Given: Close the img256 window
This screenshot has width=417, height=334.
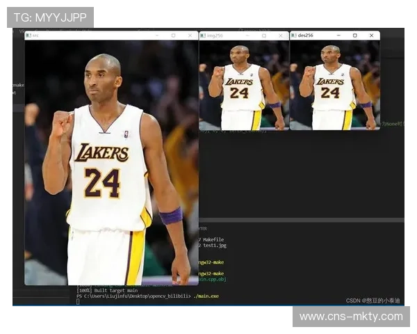Looking at the screenshot, I should point(281,35).
